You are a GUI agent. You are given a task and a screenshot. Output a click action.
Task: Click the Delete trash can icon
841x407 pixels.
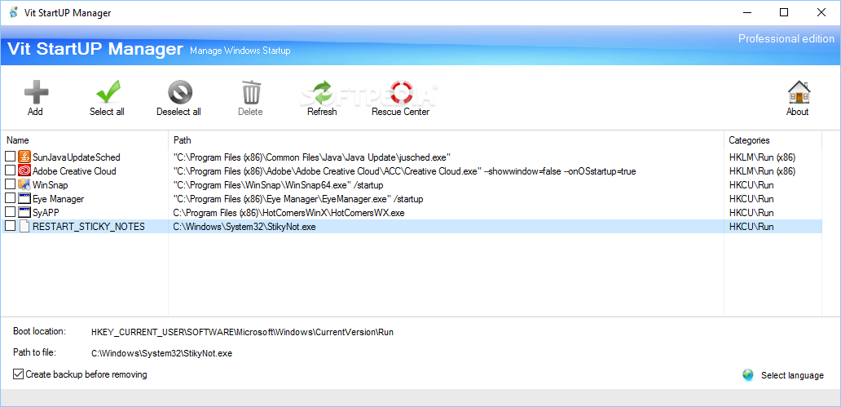[250, 92]
